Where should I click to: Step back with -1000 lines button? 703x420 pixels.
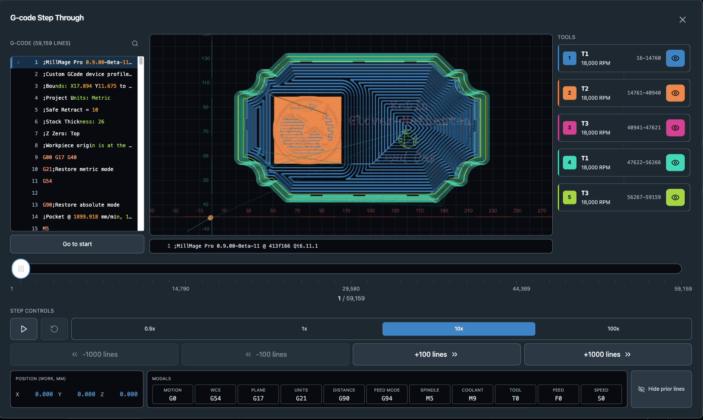94,354
